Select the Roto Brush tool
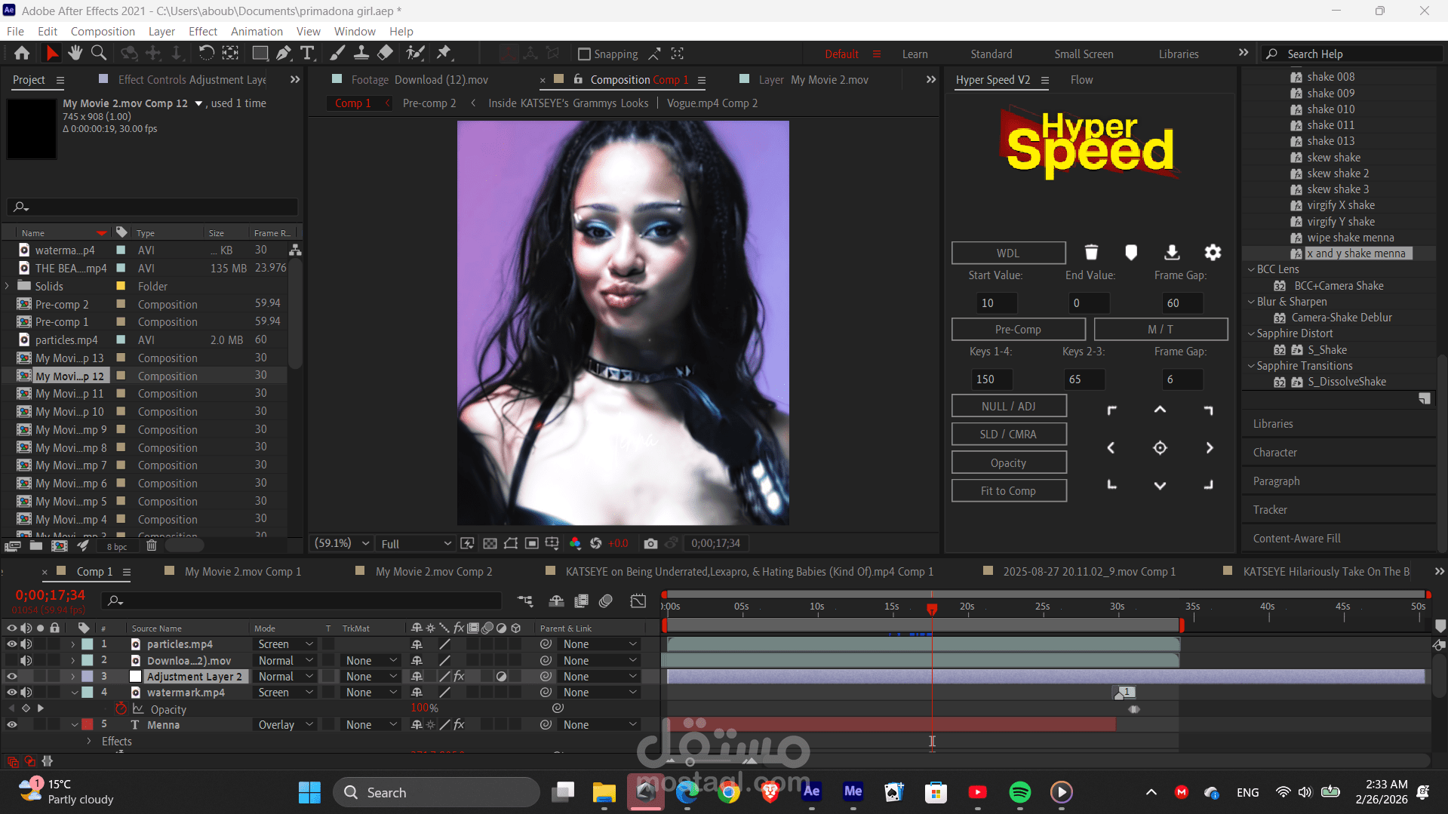 tap(416, 53)
